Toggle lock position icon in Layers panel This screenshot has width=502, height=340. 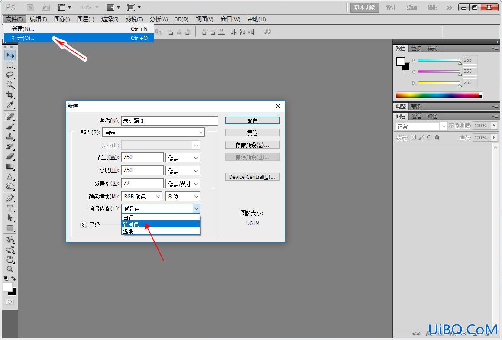pos(429,137)
